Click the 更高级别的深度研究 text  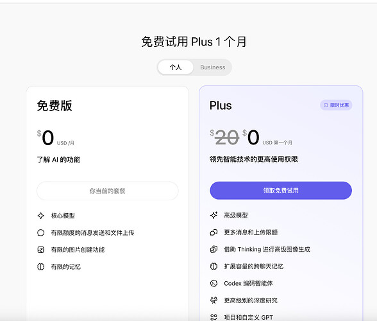251,300
